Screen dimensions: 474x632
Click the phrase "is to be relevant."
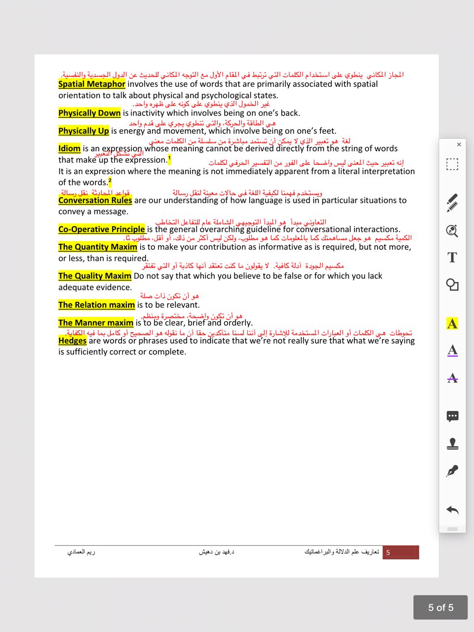pyautogui.click(x=168, y=305)
